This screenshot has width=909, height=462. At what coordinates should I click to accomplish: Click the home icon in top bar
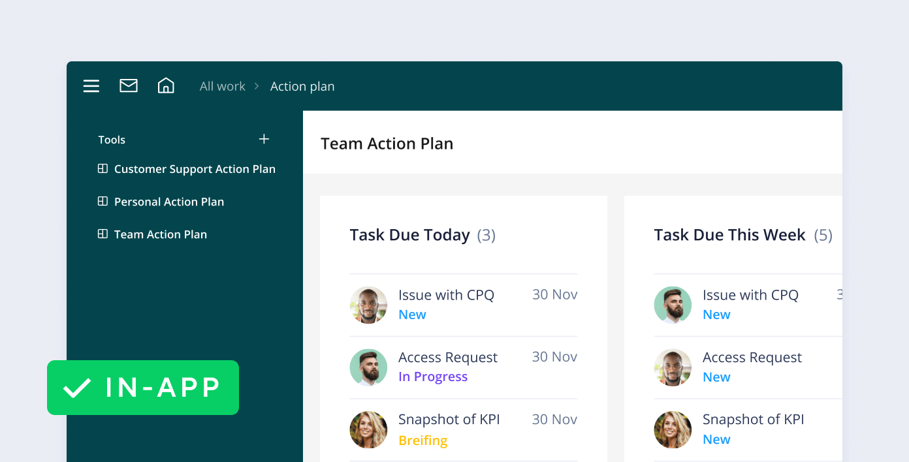[x=166, y=85]
